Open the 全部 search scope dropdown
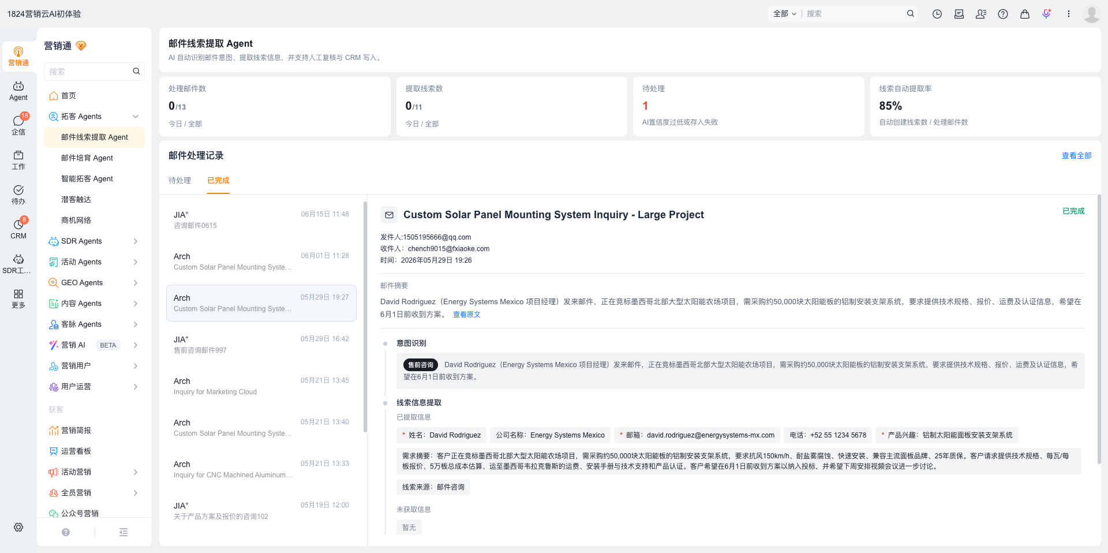1108x553 pixels. [x=785, y=14]
